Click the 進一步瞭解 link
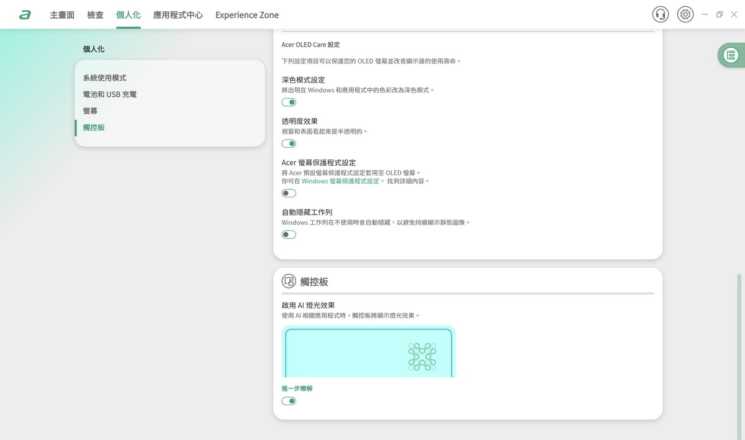Screen dimensions: 745x440 (x=297, y=388)
